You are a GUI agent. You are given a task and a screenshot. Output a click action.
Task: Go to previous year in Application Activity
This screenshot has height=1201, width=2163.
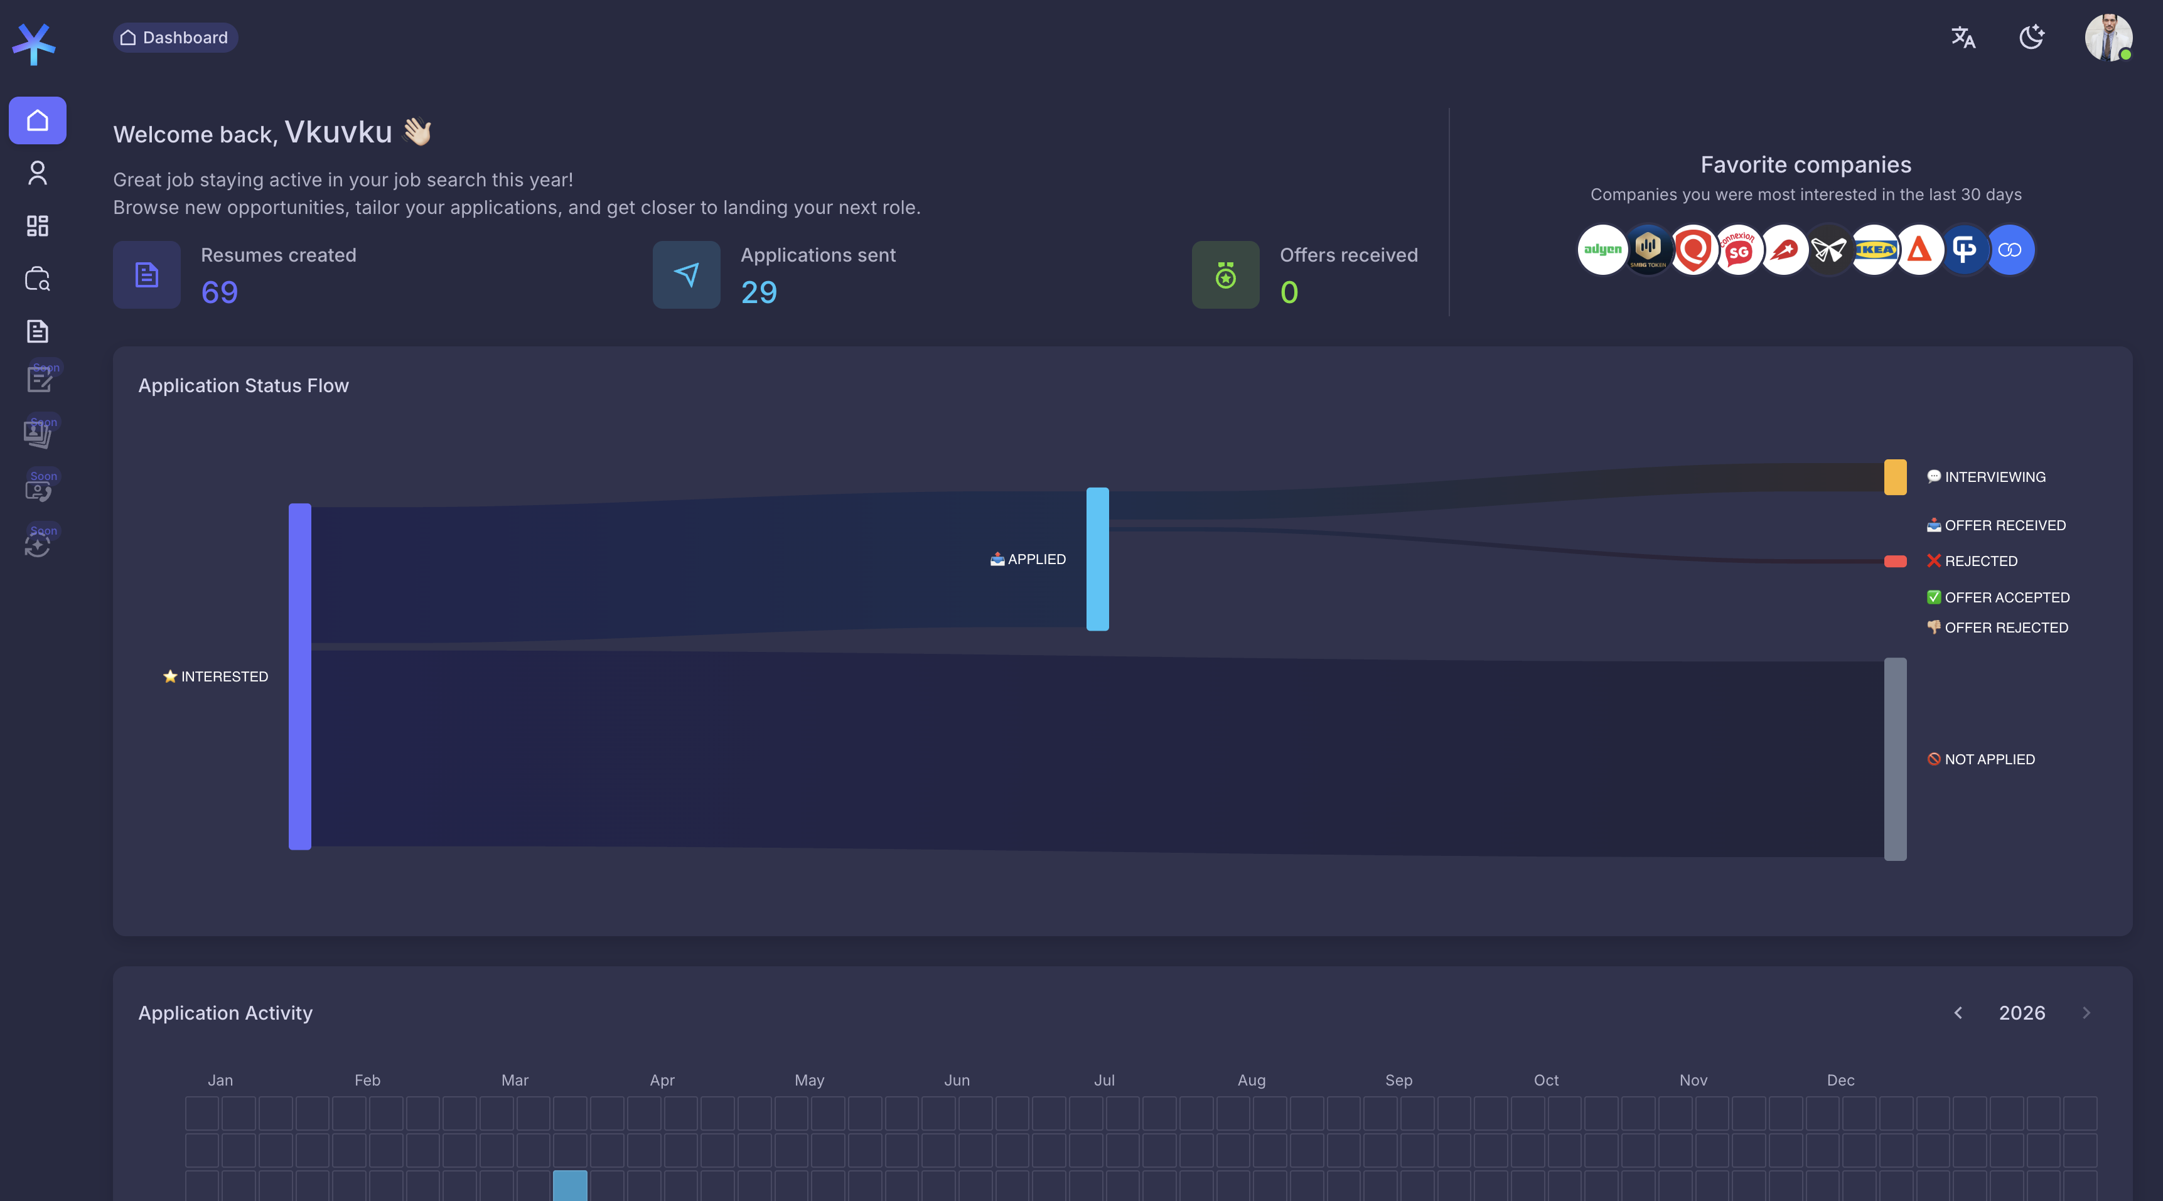coord(1958,1013)
